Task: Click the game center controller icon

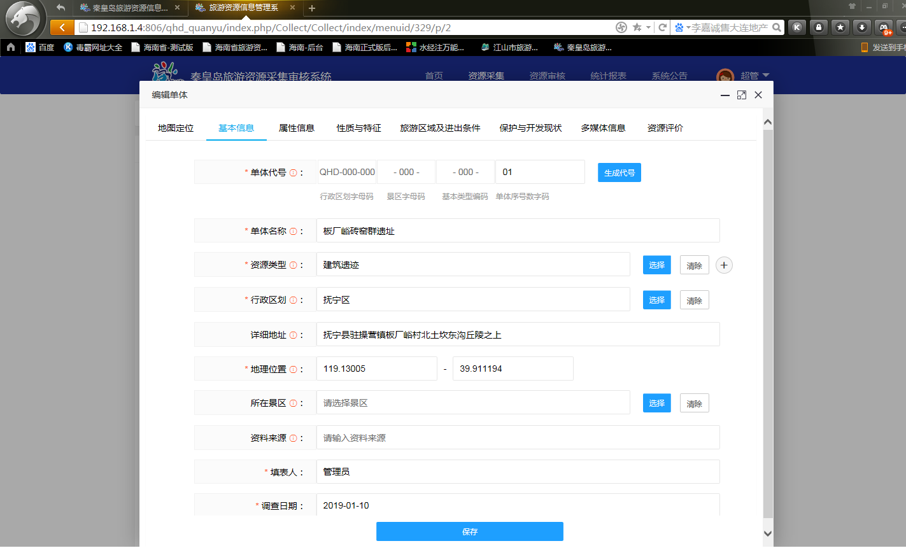Action: click(x=883, y=27)
